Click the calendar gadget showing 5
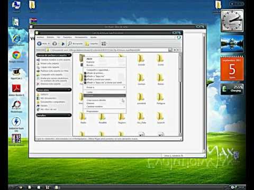Viewport: 254px width, 190px height. [232, 68]
